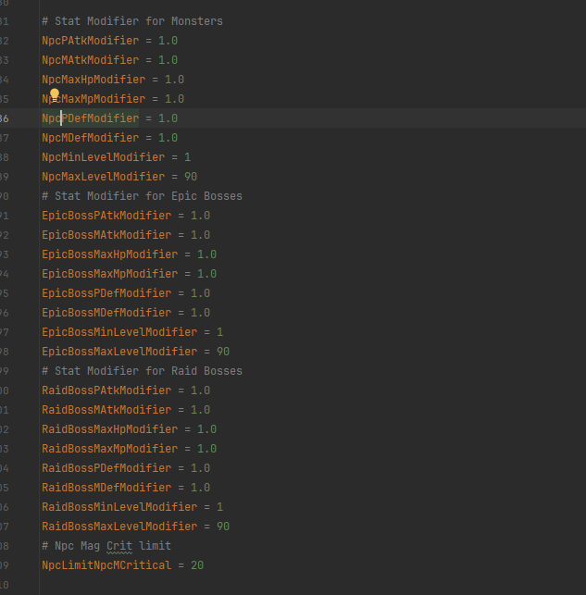Click the '# Npc Mag Crit limit' comment
This screenshot has height=595, width=586.
(106, 546)
